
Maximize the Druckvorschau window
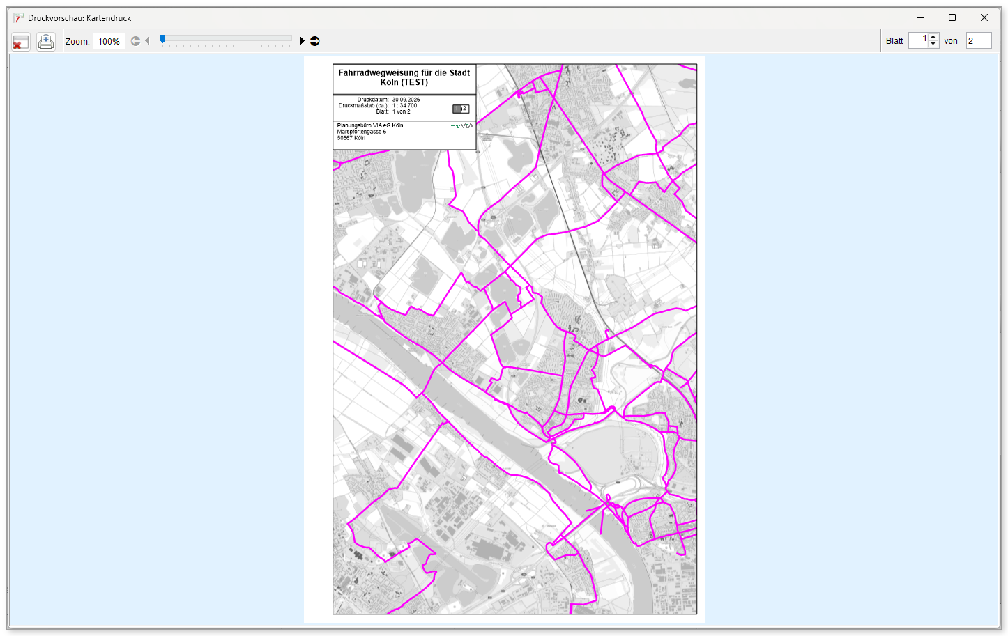952,18
